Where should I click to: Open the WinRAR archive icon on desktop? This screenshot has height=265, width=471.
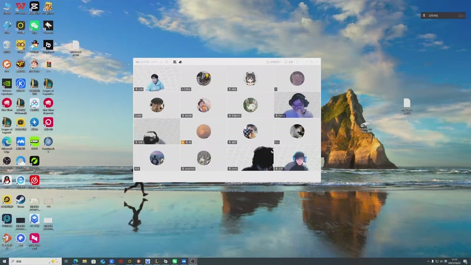(x=48, y=66)
